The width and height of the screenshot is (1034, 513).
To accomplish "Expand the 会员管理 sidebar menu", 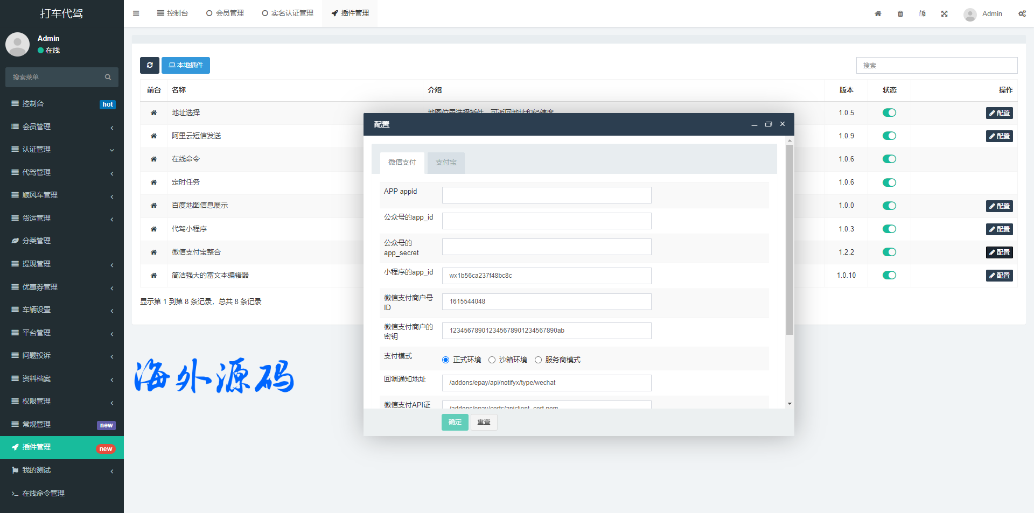I will tap(62, 127).
